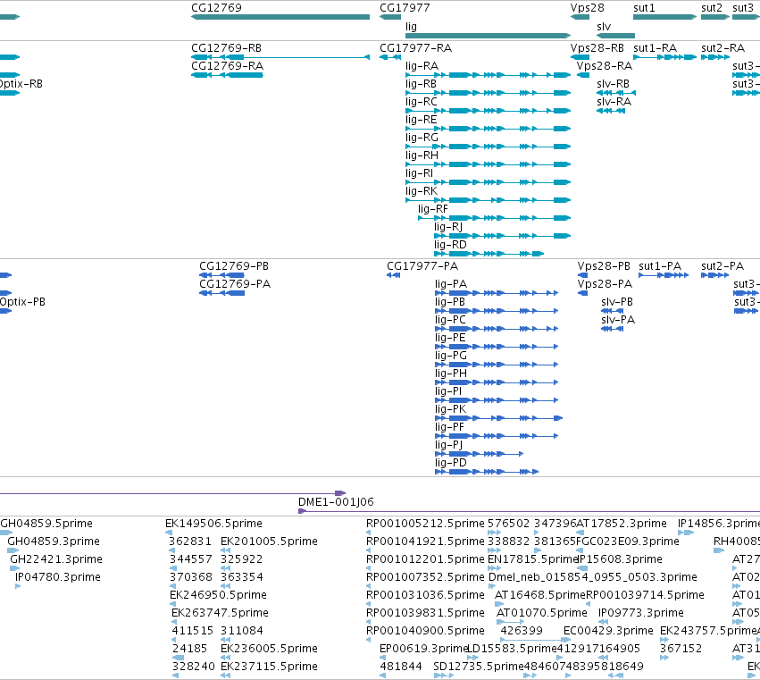Open the CG12769-RA transcript label
Screen dimensions: 760x680
click(228, 66)
